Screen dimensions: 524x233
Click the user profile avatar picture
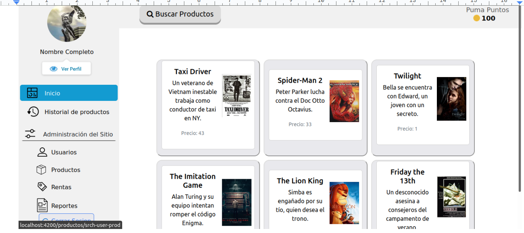point(67,23)
